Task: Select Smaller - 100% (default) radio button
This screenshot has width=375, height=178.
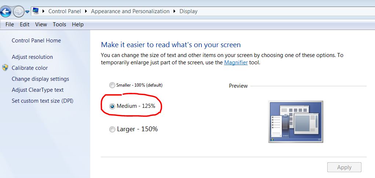Action: click(112, 85)
